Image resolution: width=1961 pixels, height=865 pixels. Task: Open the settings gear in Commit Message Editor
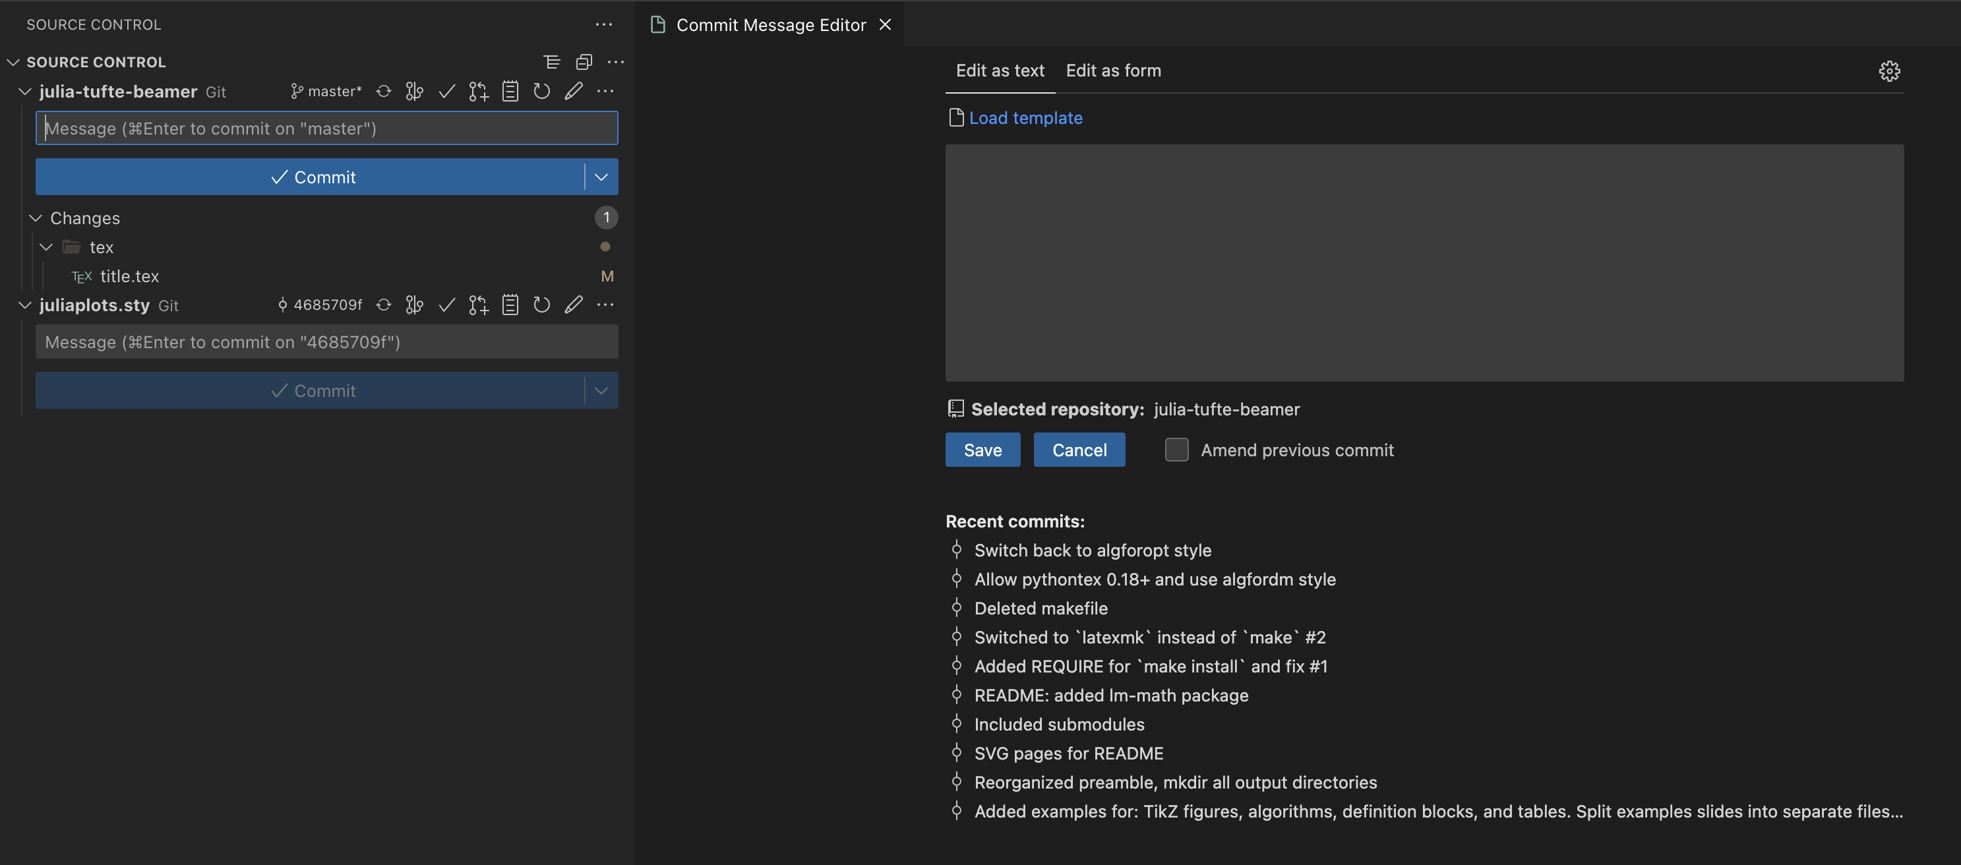pos(1890,71)
